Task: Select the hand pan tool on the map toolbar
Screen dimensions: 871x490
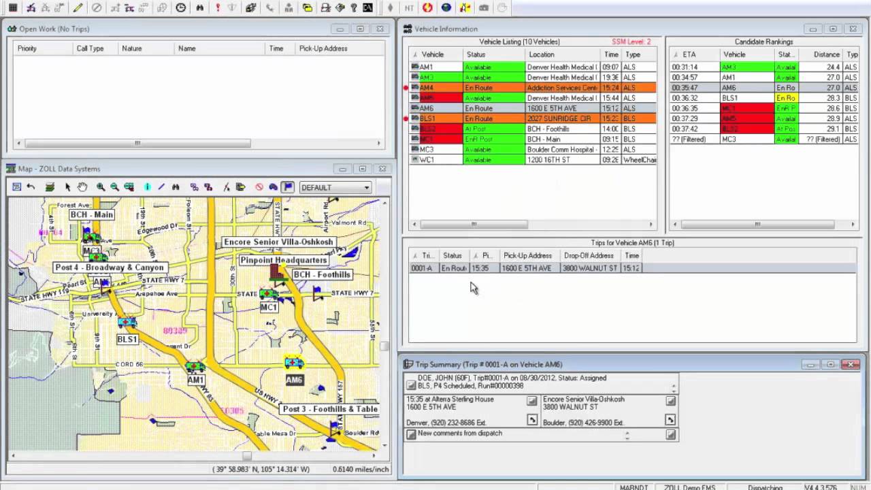Action: [x=82, y=187]
